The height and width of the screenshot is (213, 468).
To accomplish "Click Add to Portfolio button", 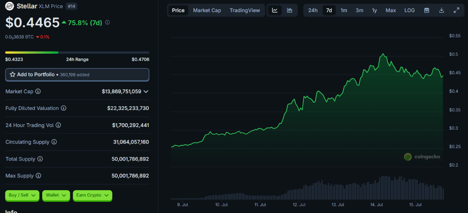I will pyautogui.click(x=77, y=75).
